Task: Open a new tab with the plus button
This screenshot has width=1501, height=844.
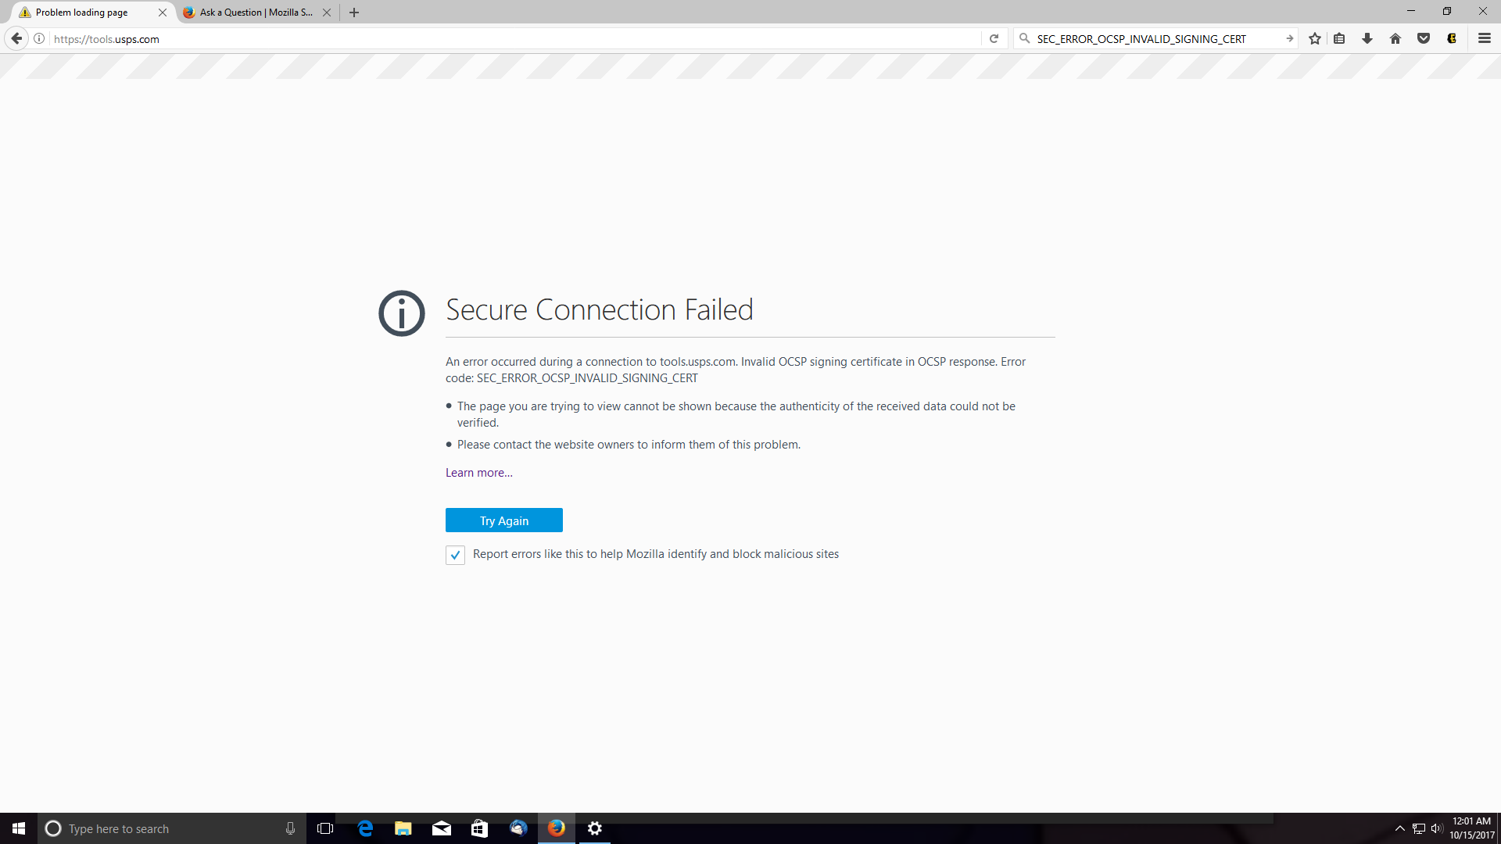Action: (354, 13)
